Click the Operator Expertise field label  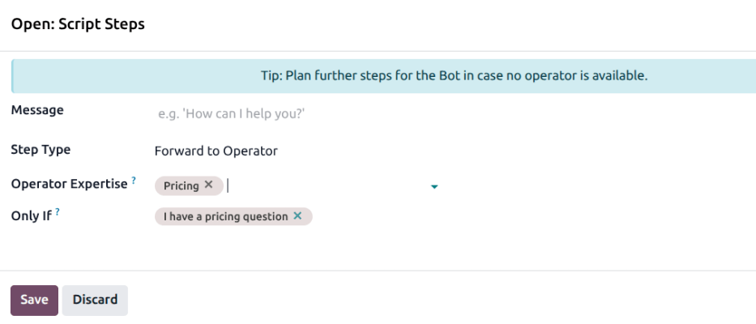click(x=69, y=184)
